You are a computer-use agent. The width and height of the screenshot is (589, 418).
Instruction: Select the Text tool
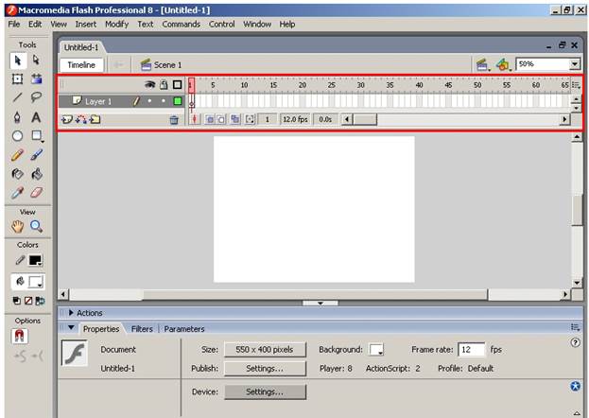(36, 117)
